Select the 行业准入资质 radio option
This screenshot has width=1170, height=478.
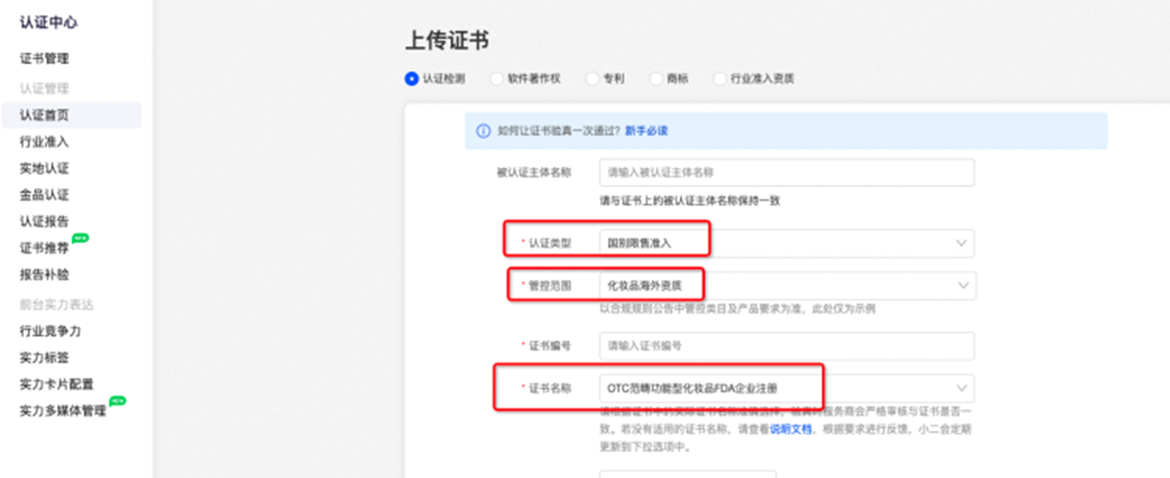719,79
